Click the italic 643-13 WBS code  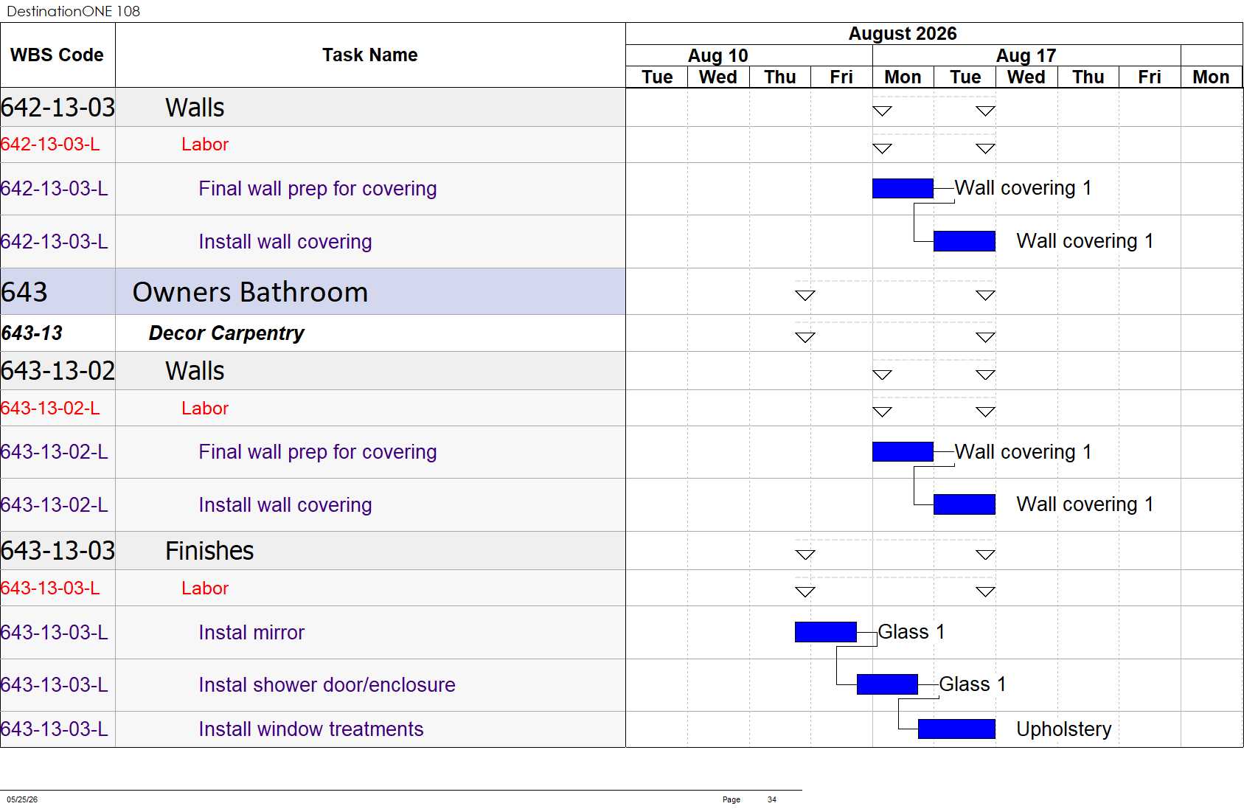point(32,333)
